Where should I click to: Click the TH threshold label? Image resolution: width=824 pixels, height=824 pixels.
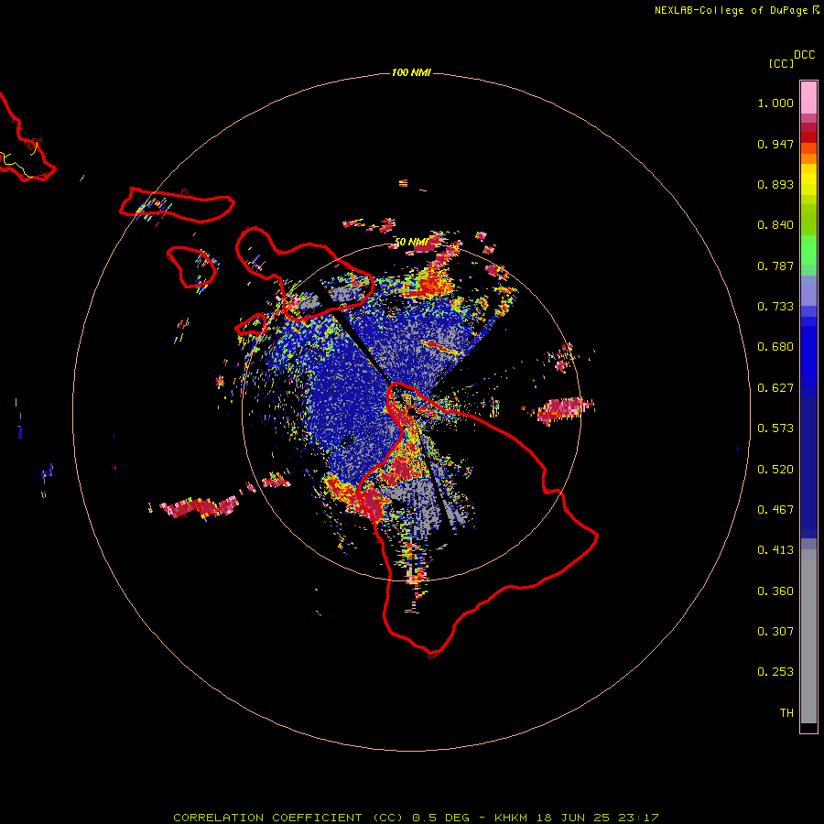(786, 713)
